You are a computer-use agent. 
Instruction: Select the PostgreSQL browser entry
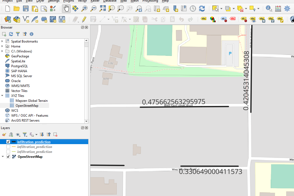tap(19, 66)
